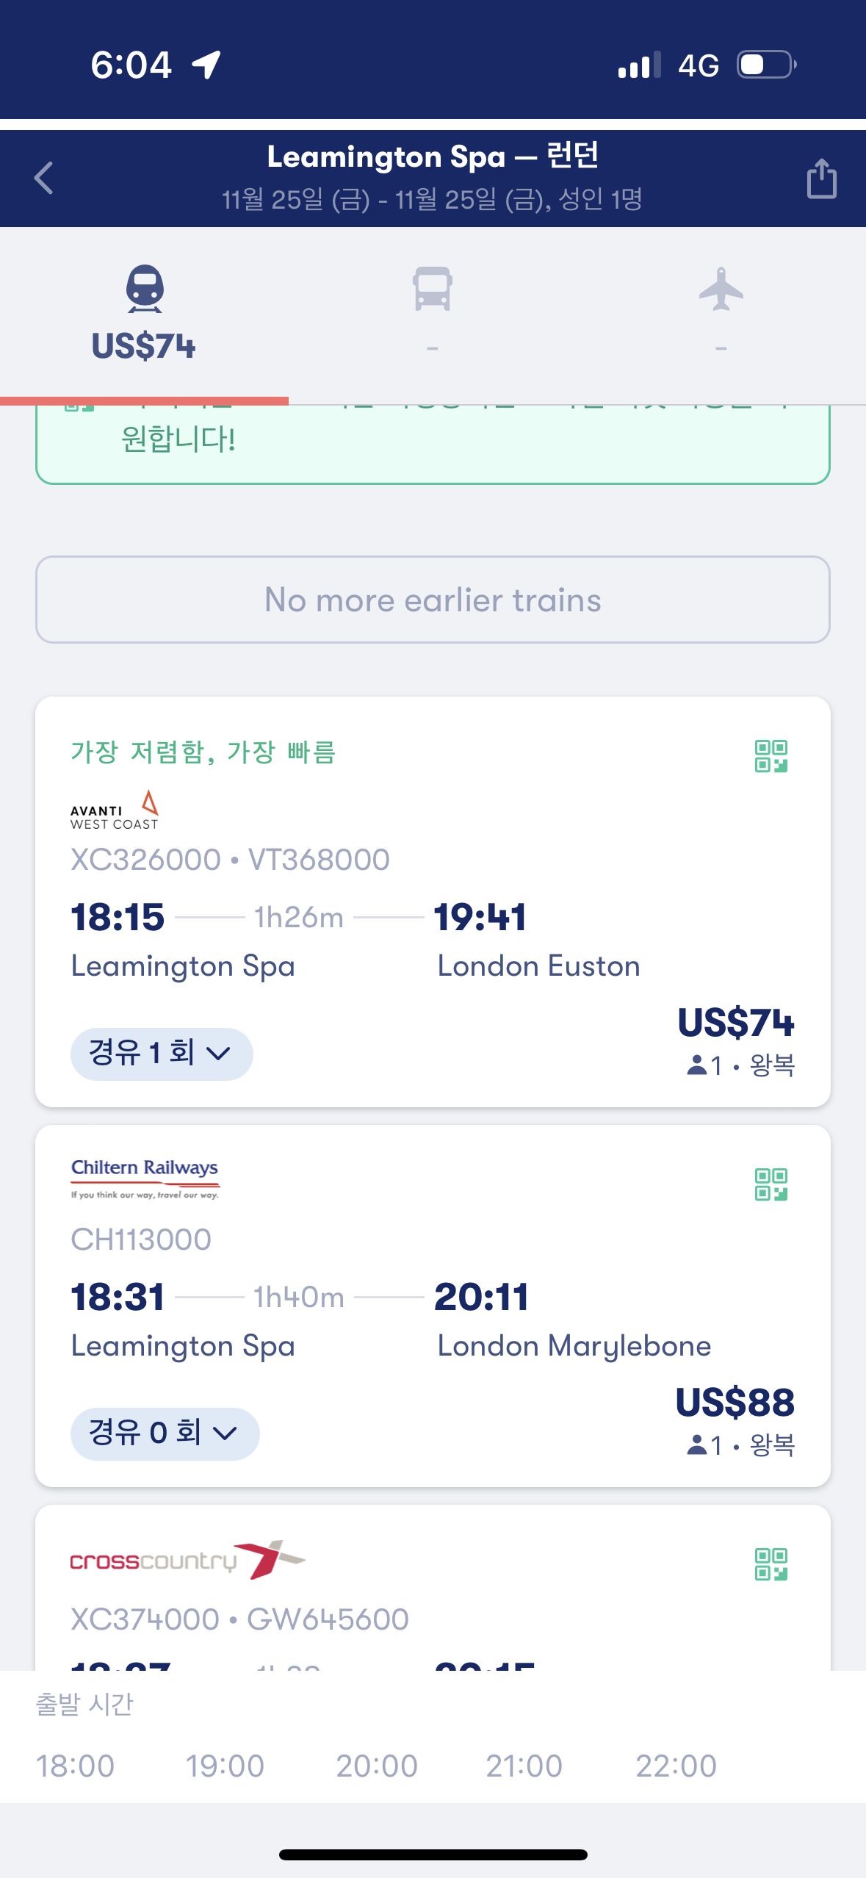Expand the 경유 1 회 stops dropdown
This screenshot has height=1878, width=866.
coord(162,1054)
